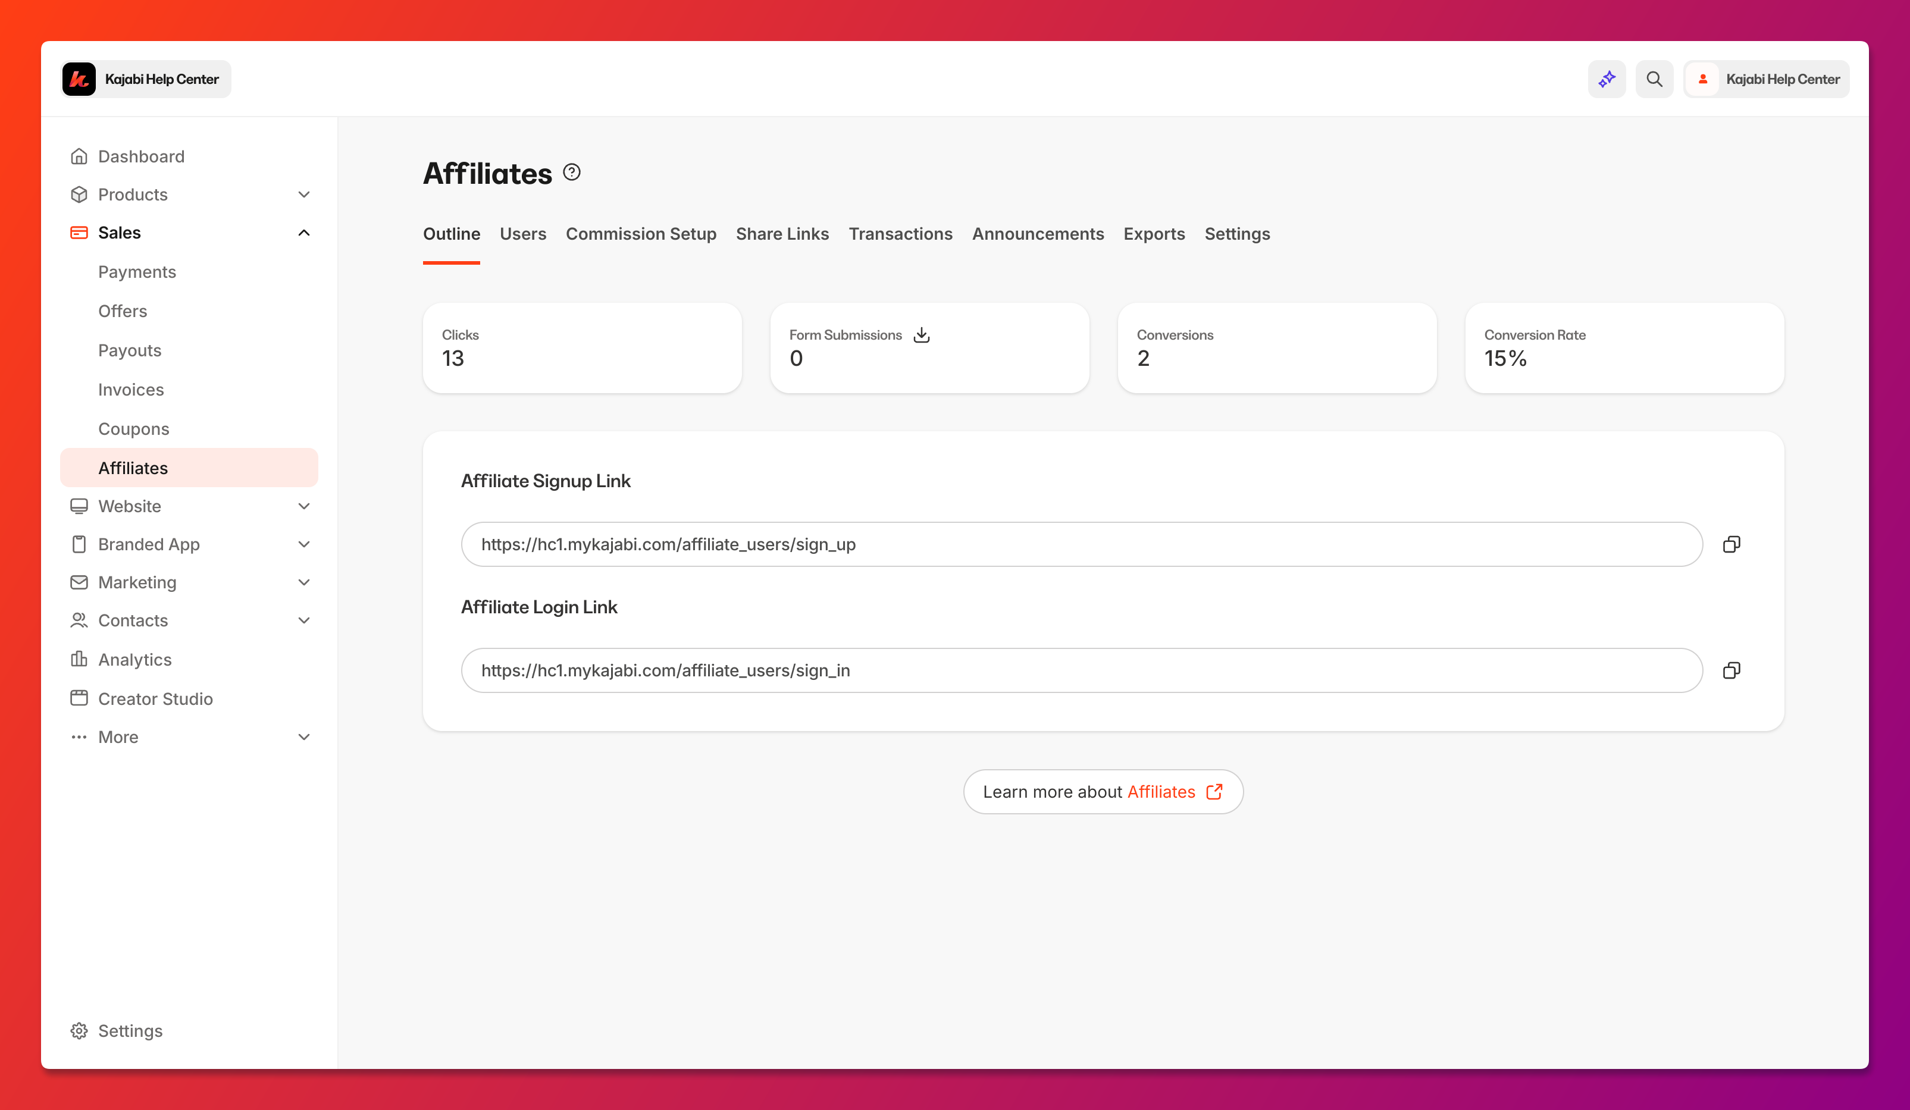The image size is (1910, 1110).
Task: Expand the Marketing menu chevron
Action: pyautogui.click(x=304, y=582)
